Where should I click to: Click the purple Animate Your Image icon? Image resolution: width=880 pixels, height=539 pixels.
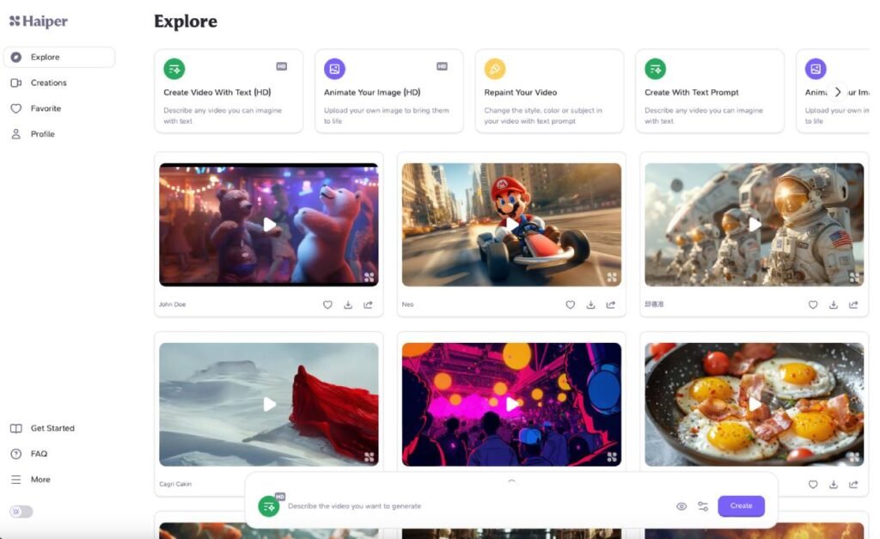pos(334,69)
